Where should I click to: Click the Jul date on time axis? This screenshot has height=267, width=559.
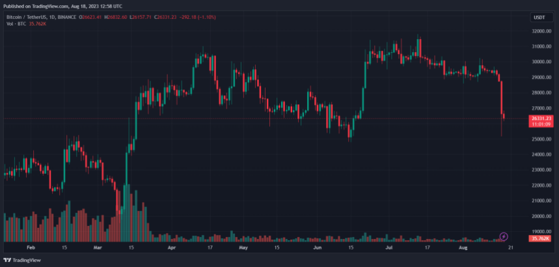click(389, 248)
